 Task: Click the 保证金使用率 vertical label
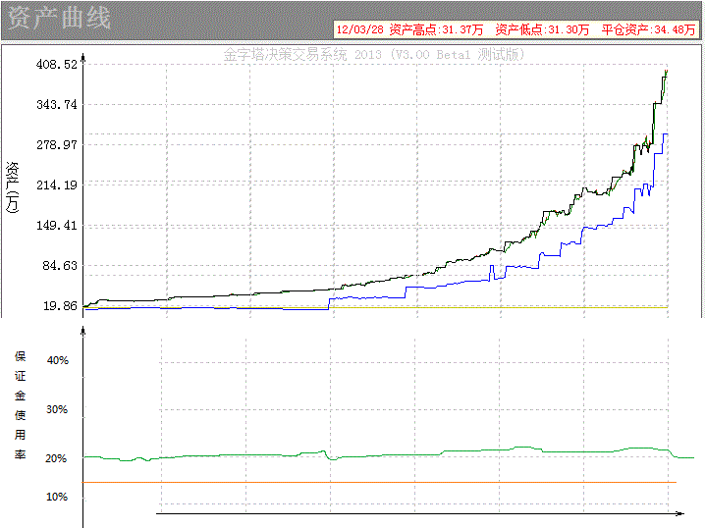click(20, 405)
